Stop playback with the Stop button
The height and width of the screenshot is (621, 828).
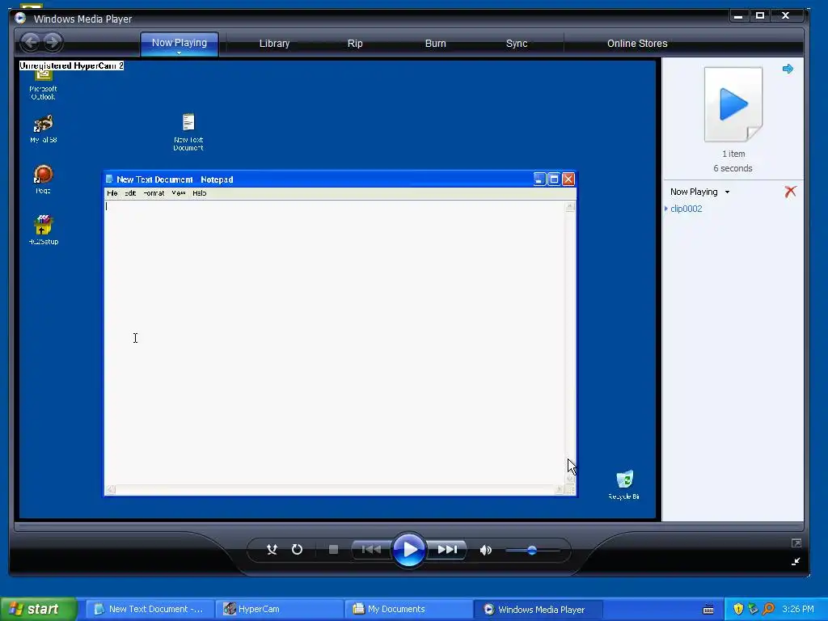click(x=333, y=550)
